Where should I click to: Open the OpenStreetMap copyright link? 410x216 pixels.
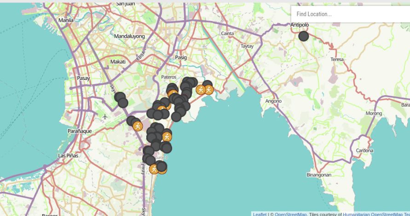point(291,214)
